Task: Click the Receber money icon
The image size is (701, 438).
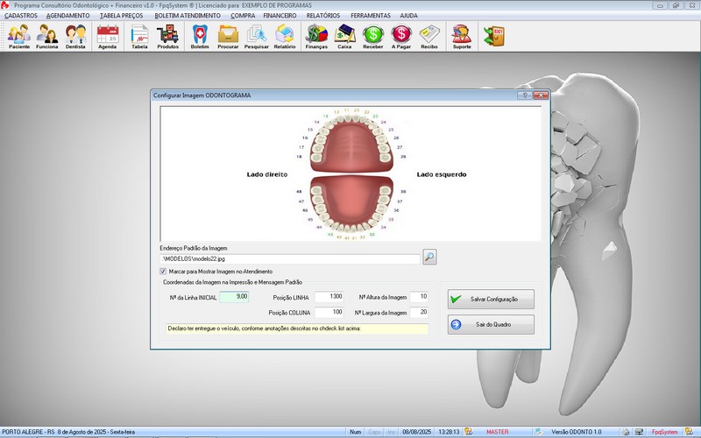Action: pos(373,36)
